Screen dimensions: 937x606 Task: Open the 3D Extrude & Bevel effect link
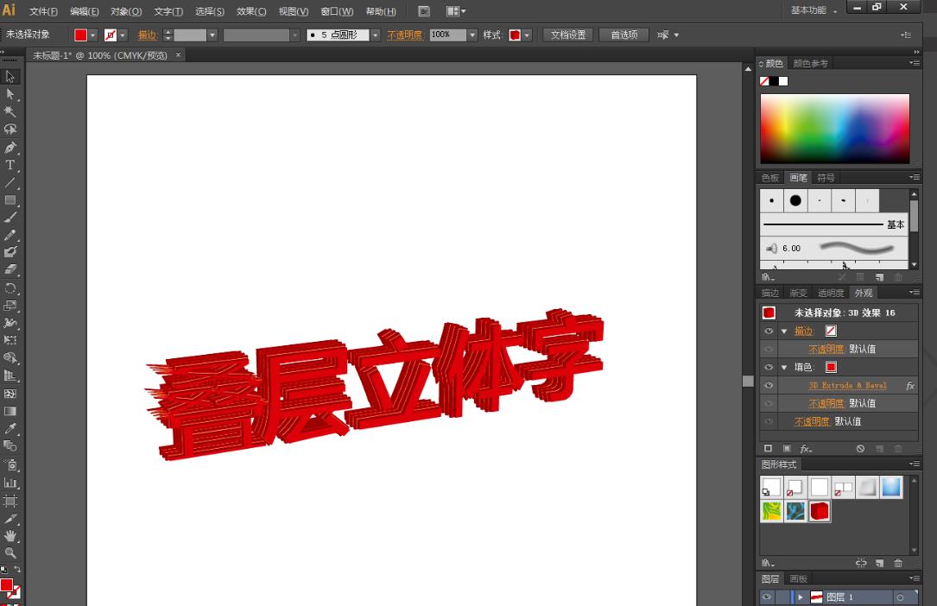pos(847,386)
